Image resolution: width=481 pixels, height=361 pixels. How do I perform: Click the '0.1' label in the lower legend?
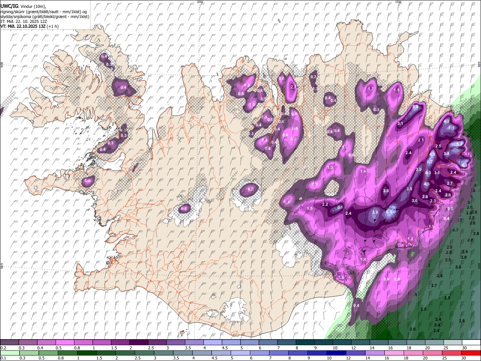[x=3, y=358]
